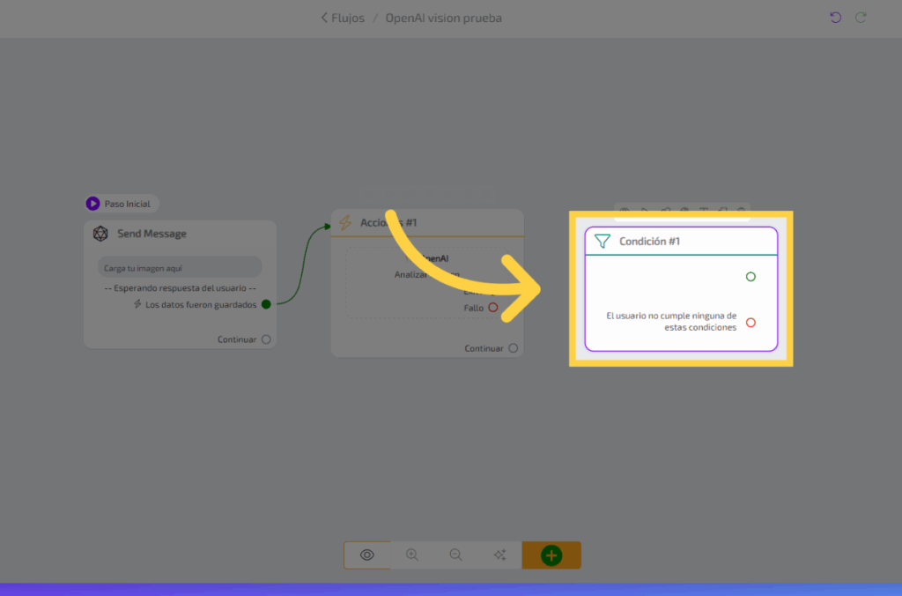This screenshot has width=902, height=596.
Task: Click the Continuar connector on Acciones #1
Action: pyautogui.click(x=514, y=348)
